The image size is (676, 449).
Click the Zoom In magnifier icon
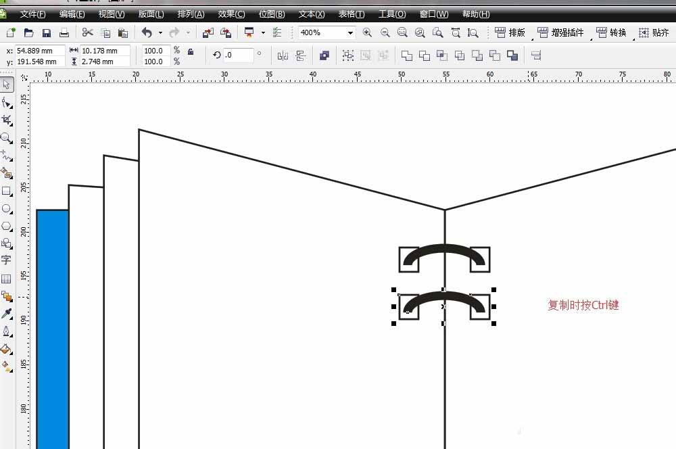pos(367,32)
